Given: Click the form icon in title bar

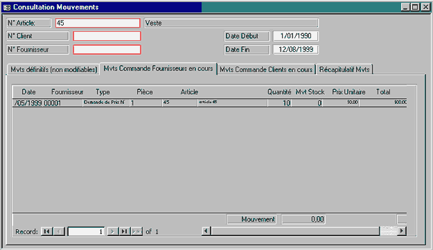Looking at the screenshot, I should click(7, 7).
